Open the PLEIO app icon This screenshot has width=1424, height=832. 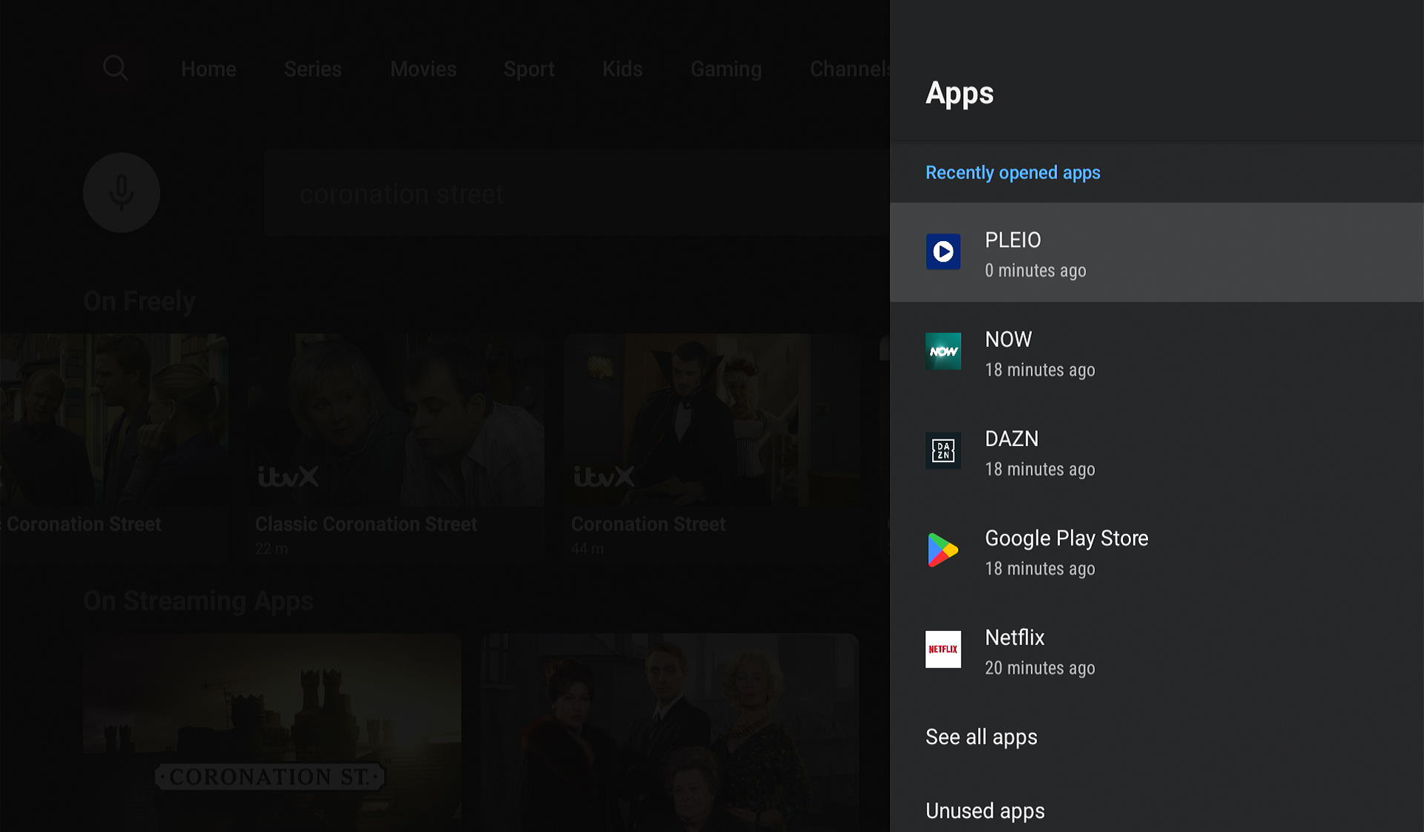943,252
